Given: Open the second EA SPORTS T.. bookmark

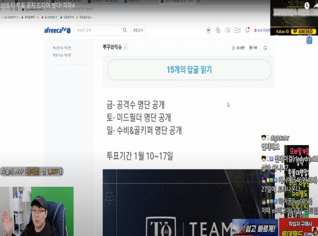Looking at the screenshot, I should pyautogui.click(x=50, y=17).
